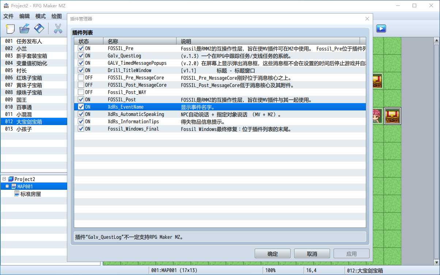Image resolution: width=440 pixels, height=275 pixels.
Task: Click the Open Project folder icon
Action: [24, 29]
